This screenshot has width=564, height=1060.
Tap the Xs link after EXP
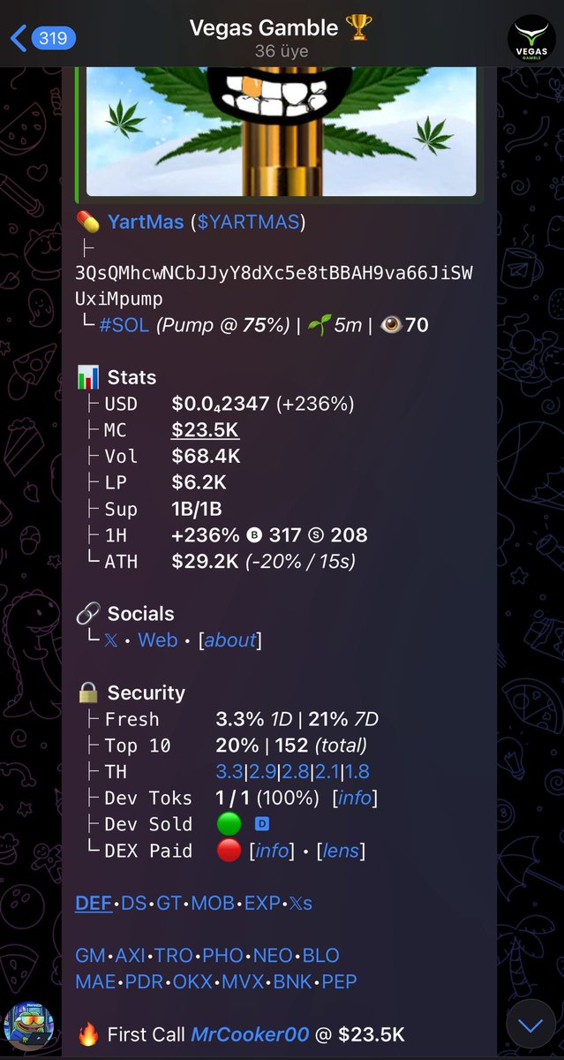point(302,903)
